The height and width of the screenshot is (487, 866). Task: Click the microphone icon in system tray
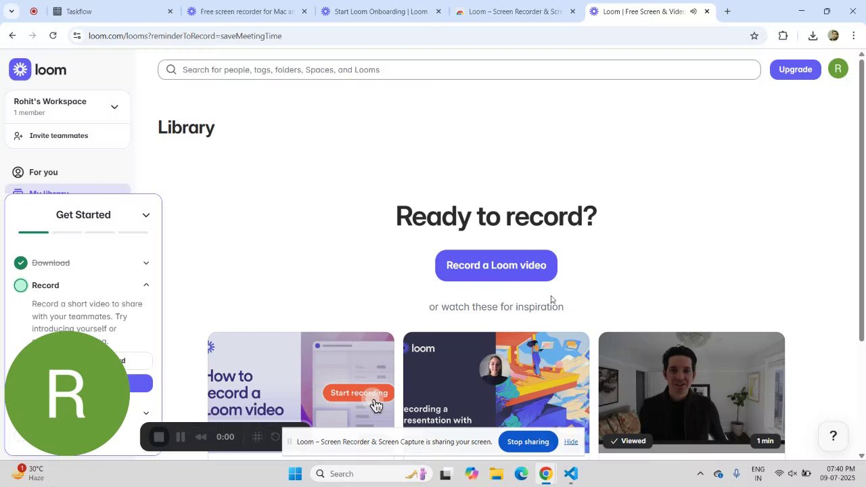736,473
